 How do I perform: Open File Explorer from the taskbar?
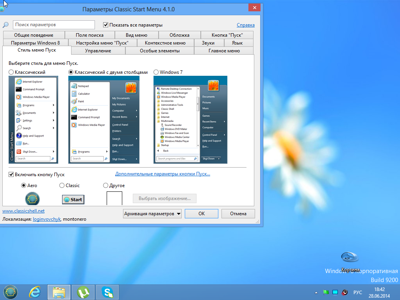tap(59, 292)
